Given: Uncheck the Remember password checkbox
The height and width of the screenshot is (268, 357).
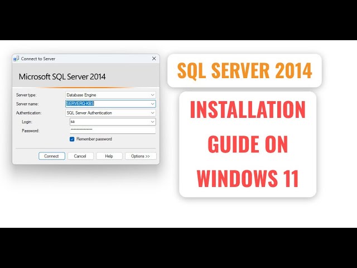Looking at the screenshot, I should (x=72, y=139).
